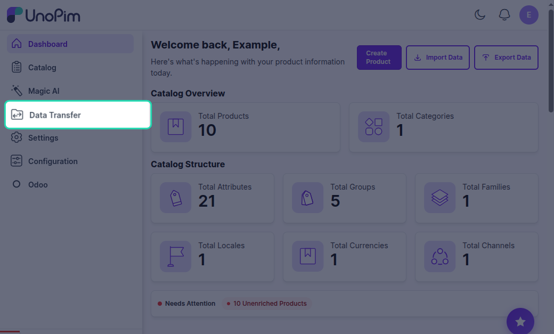This screenshot has width=554, height=334.
Task: Click the Import Data button
Action: tap(437, 57)
